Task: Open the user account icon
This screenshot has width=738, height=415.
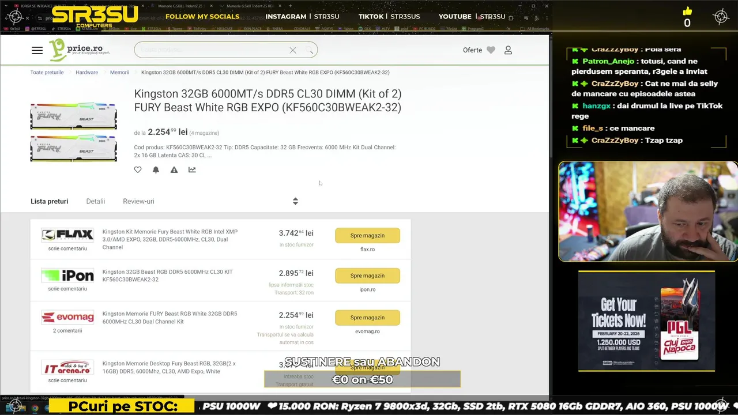Action: click(508, 50)
